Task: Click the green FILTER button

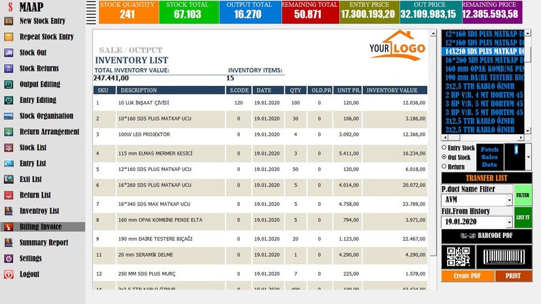Action: [x=523, y=196]
